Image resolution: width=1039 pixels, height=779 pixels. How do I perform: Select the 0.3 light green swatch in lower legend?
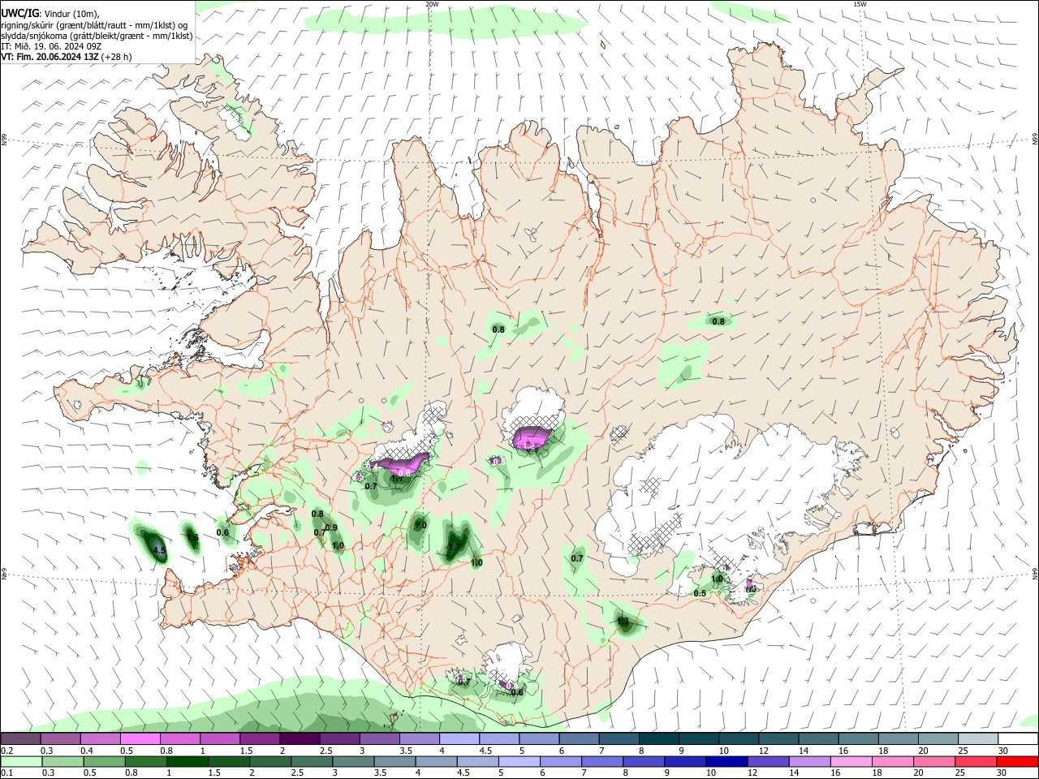63,761
